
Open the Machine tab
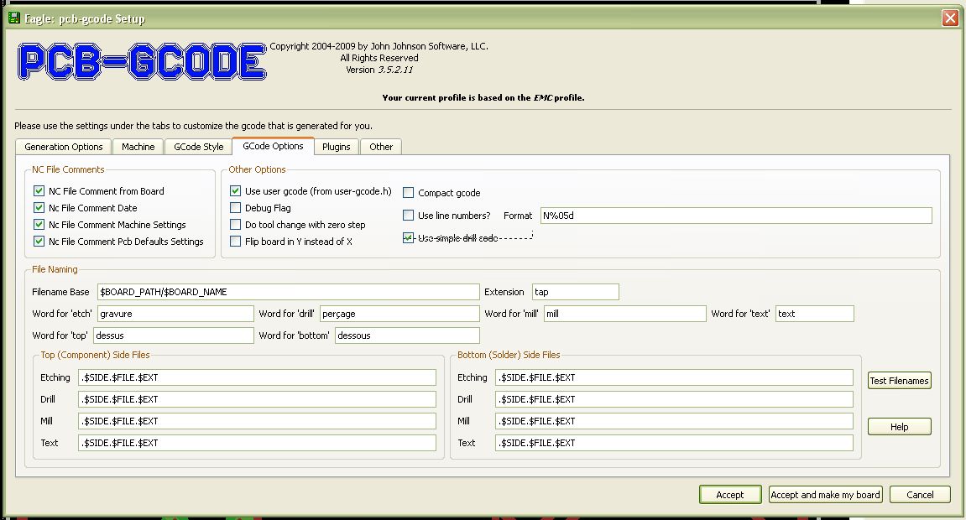[138, 147]
